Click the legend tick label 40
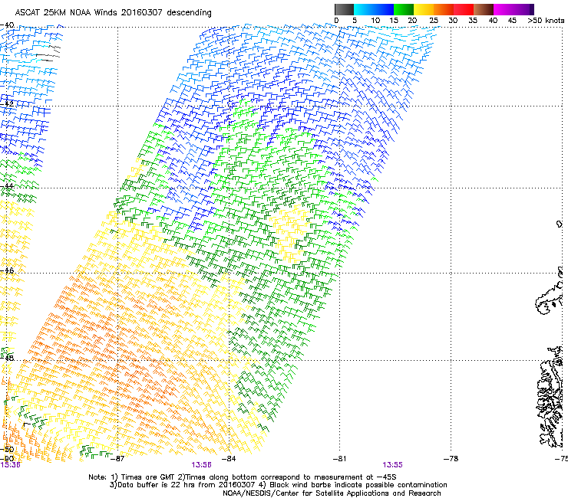 (493, 21)
